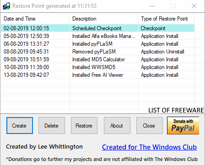The width and height of the screenshot is (205, 166).
Task: Click the Restore button
Action: (x=84, y=126)
